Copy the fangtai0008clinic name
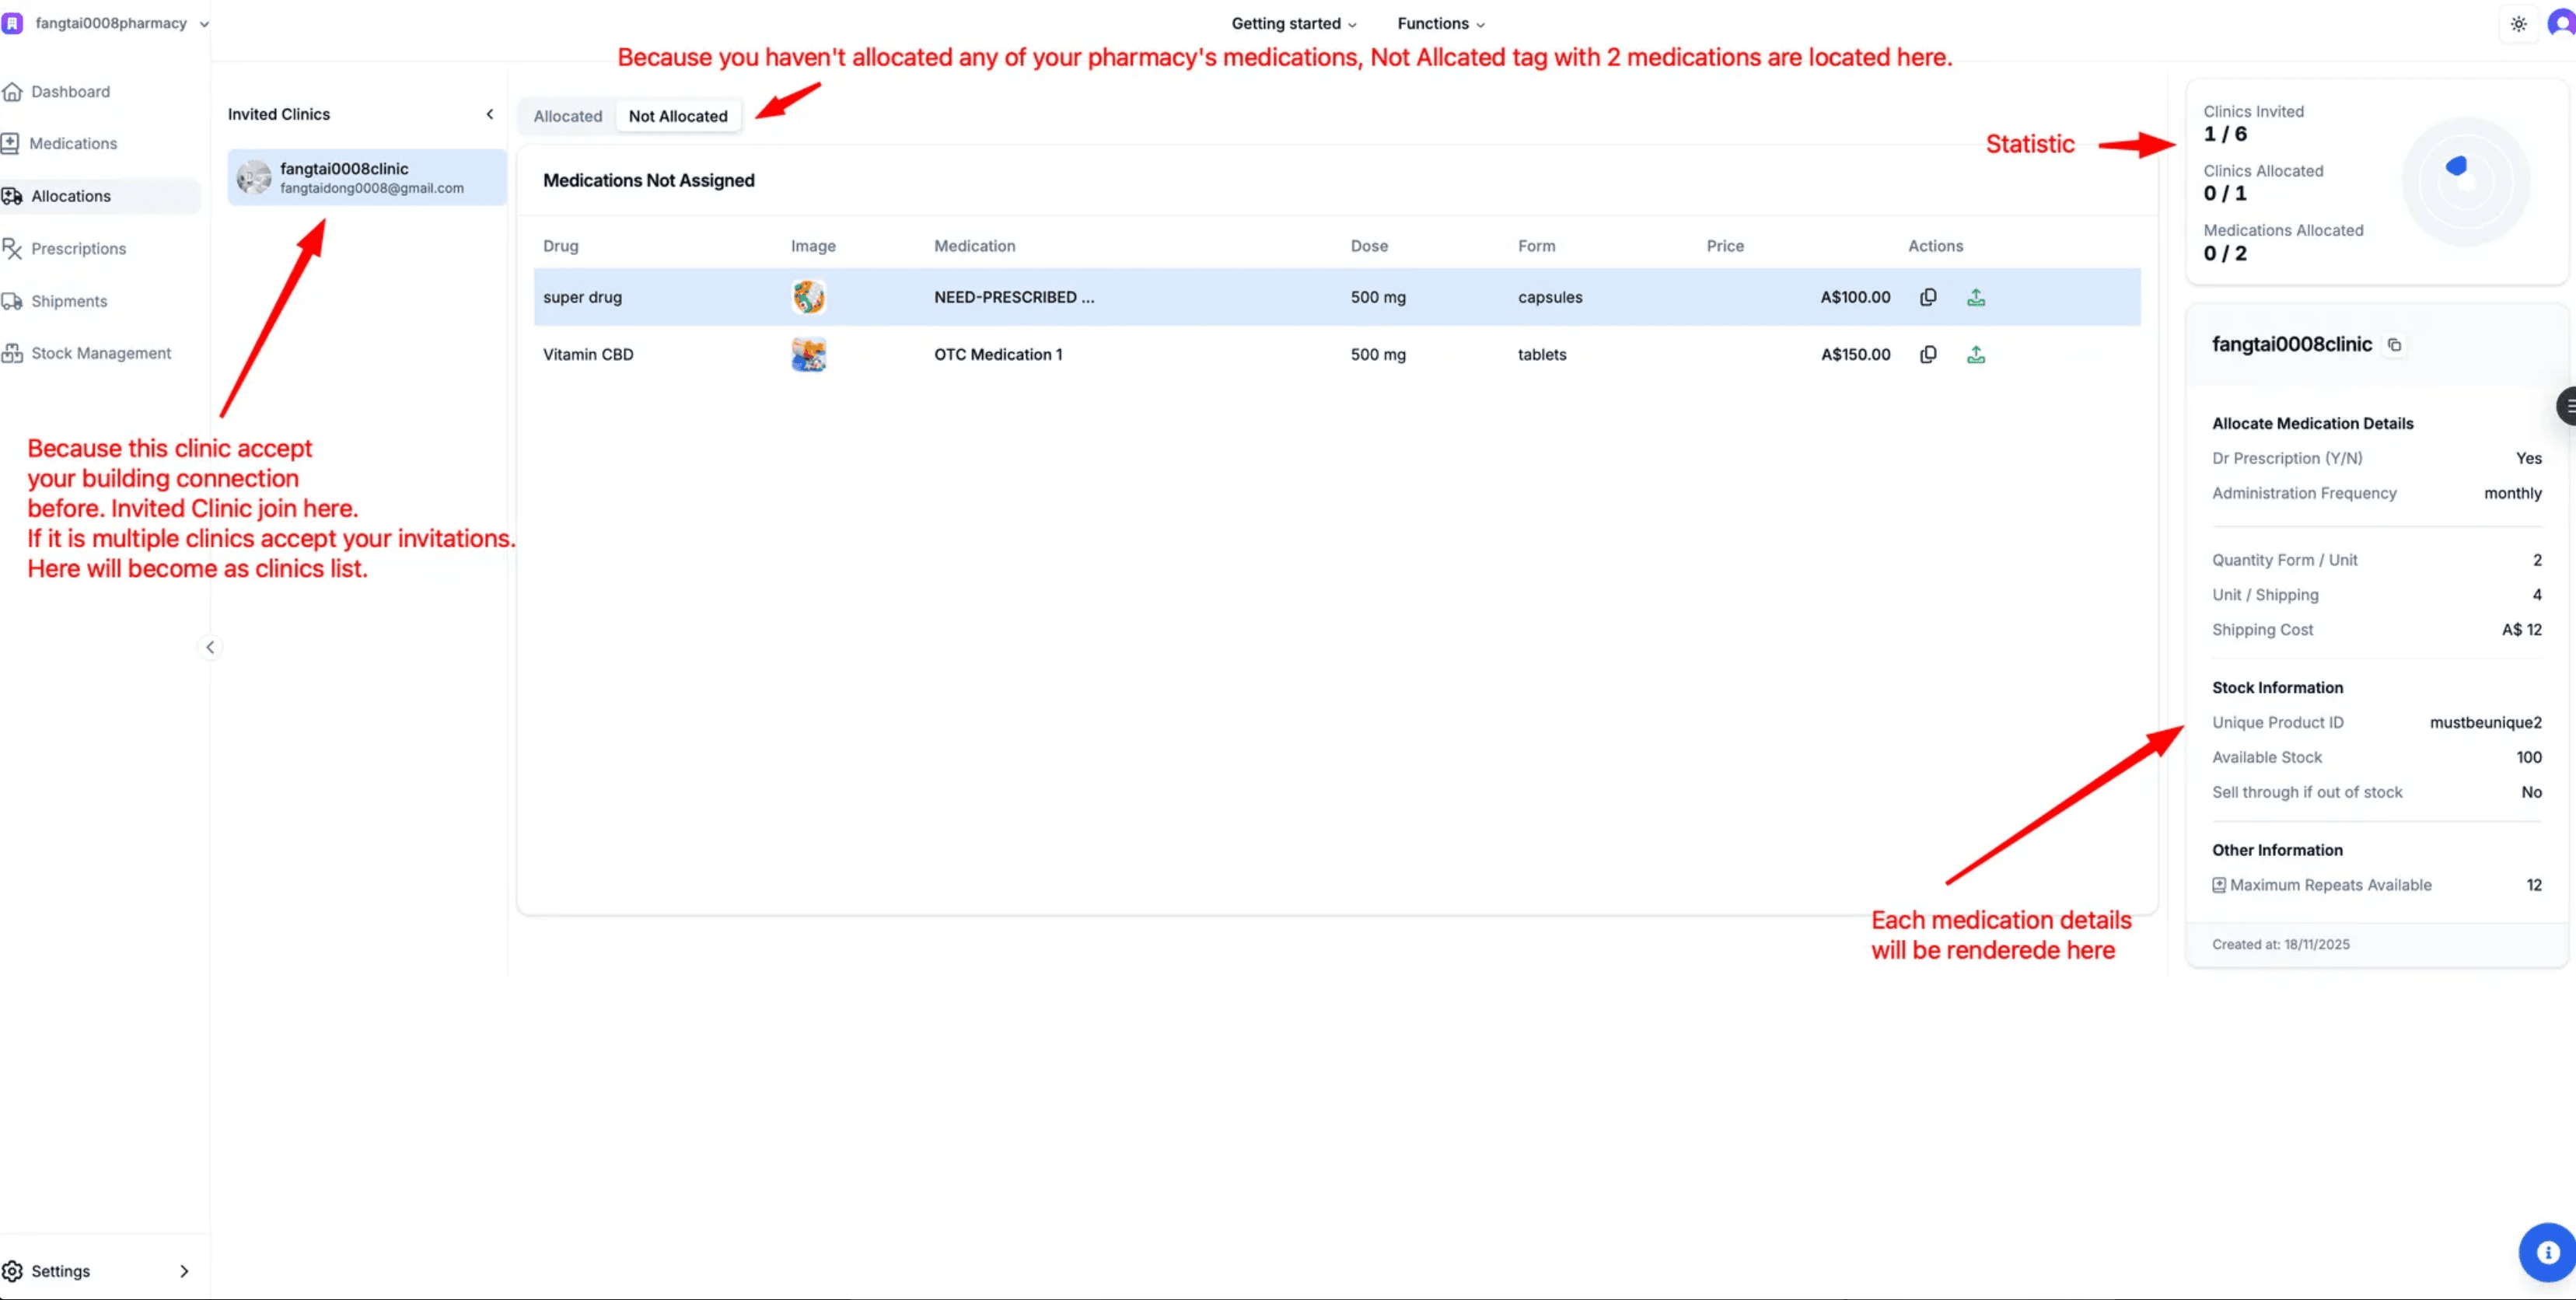This screenshot has height=1300, width=2576. [2395, 344]
